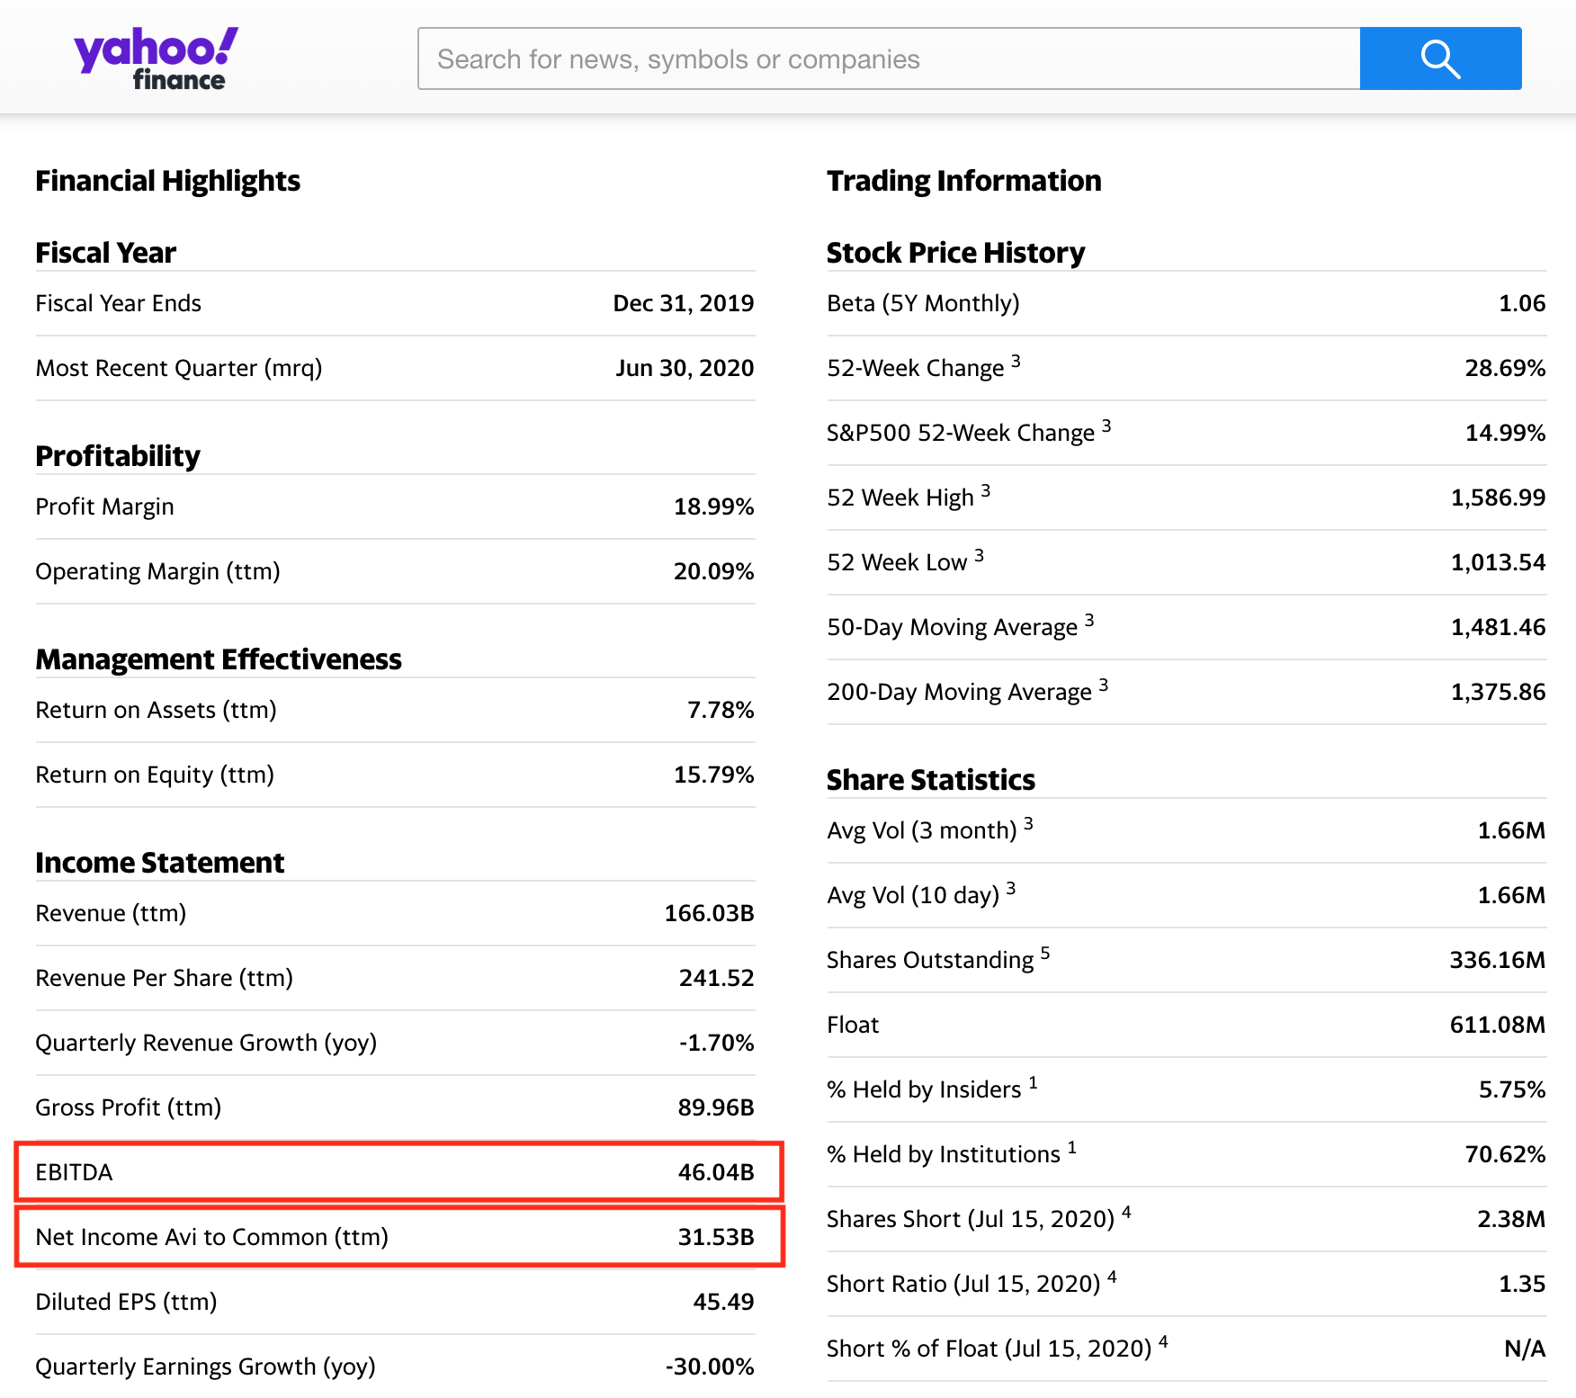This screenshot has width=1576, height=1398.
Task: Select the EBITDA row
Action: [399, 1171]
